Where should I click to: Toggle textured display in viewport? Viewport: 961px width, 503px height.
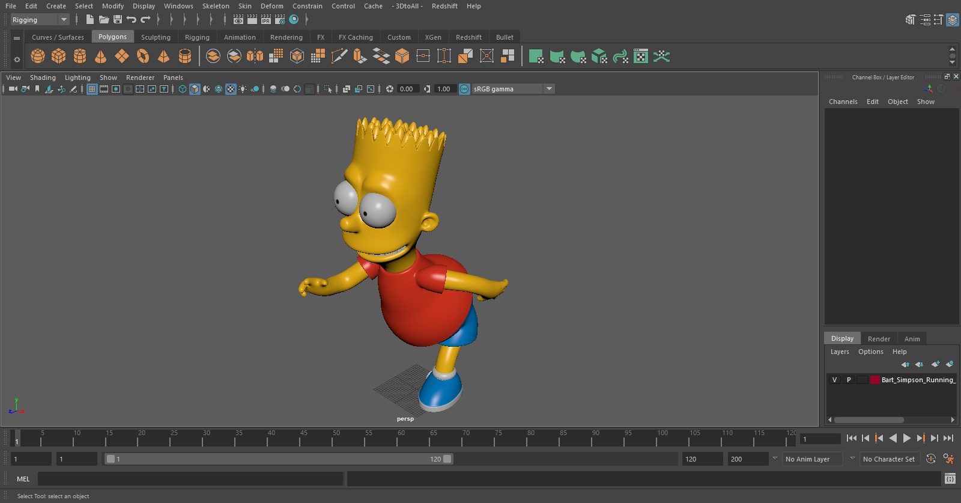click(x=231, y=89)
